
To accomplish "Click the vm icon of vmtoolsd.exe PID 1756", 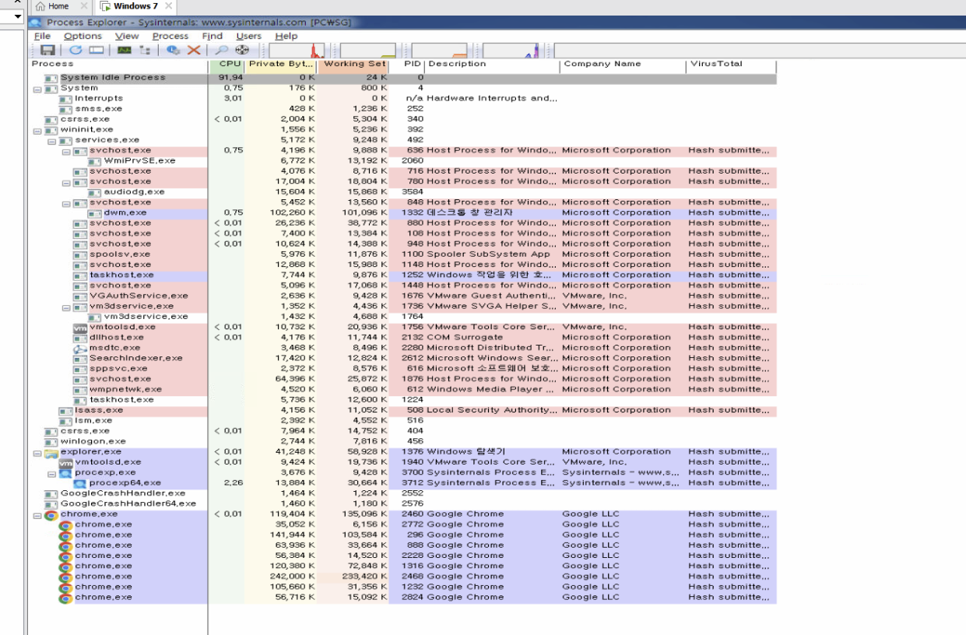I will [x=79, y=328].
